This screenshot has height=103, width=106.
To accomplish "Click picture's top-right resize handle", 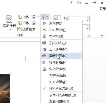I will tap(10, 74).
